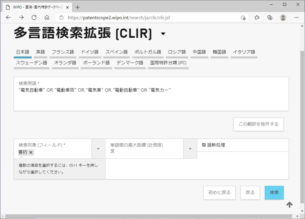
Task: Open browser collections icon
Action: [x=270, y=18]
